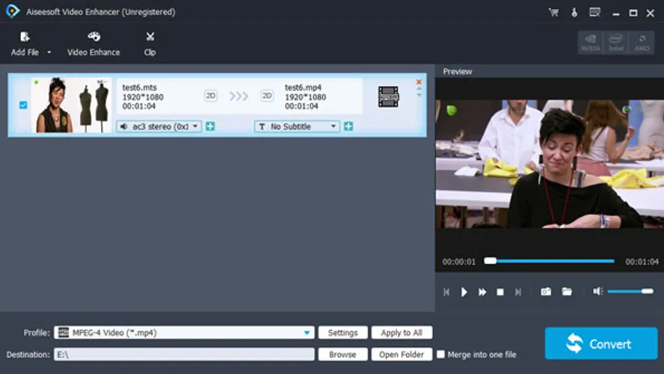Click the Open Folder button
Viewport: 664px width, 374px height.
(x=402, y=355)
